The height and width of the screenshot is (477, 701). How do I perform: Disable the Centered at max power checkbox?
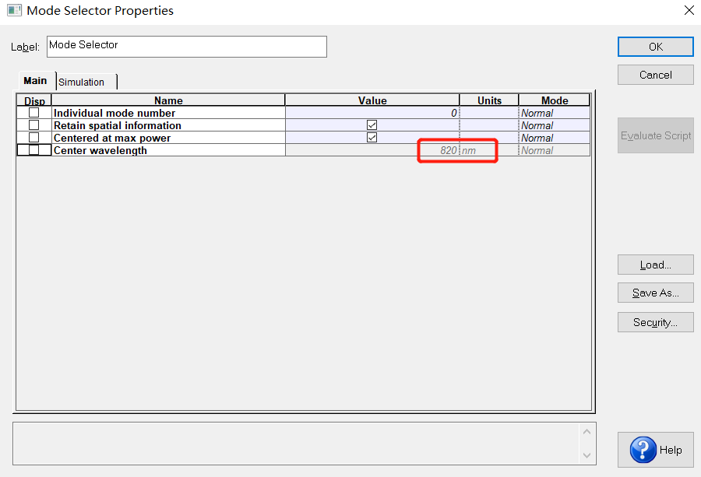coord(372,138)
